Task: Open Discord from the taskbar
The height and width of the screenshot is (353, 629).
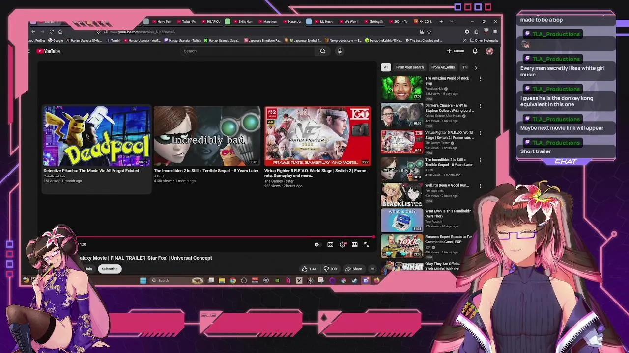Action: click(366, 280)
